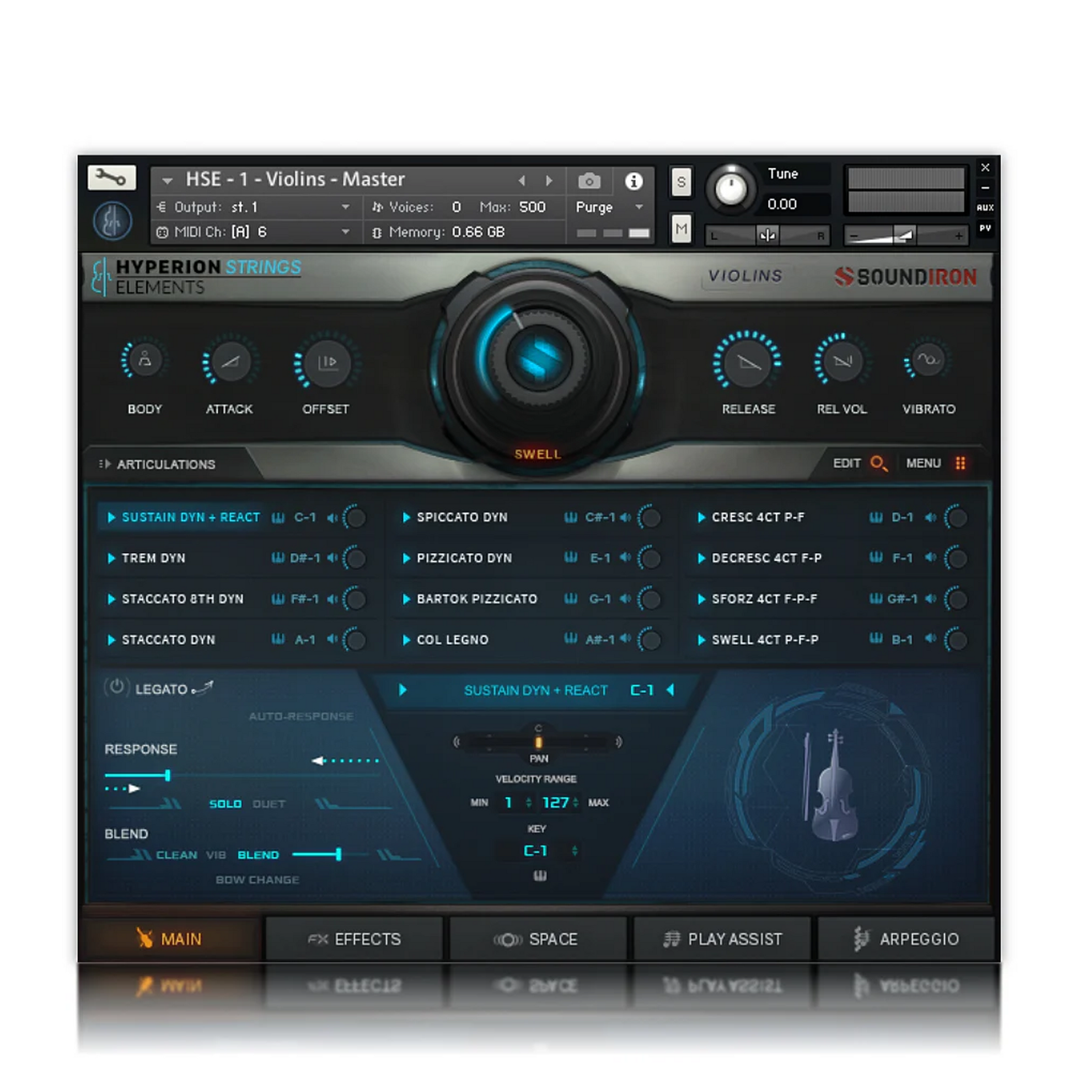Click volume knob of Bartok Pizzicato
The width and height of the screenshot is (1073, 1073).
pos(649,599)
